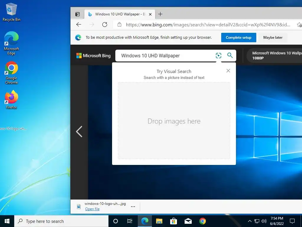Go to Microsoft Bing home logo
This screenshot has height=227, width=302.
(93, 56)
